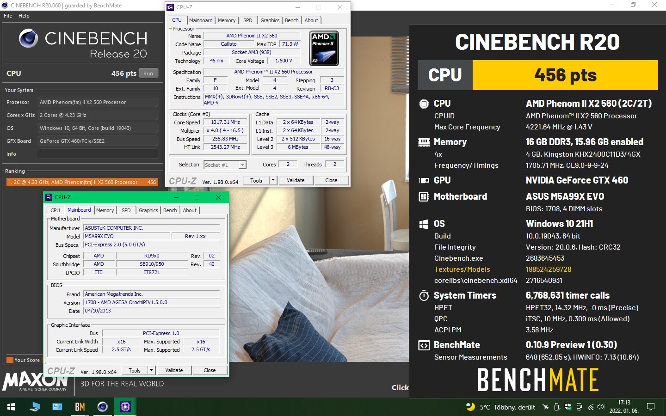Click the Motherboard icon in BenchMate panel
Image resolution: width=666 pixels, height=416 pixels.
[424, 197]
